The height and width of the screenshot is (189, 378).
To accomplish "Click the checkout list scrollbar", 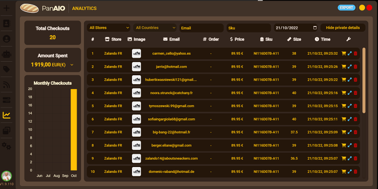I will click(364, 80).
